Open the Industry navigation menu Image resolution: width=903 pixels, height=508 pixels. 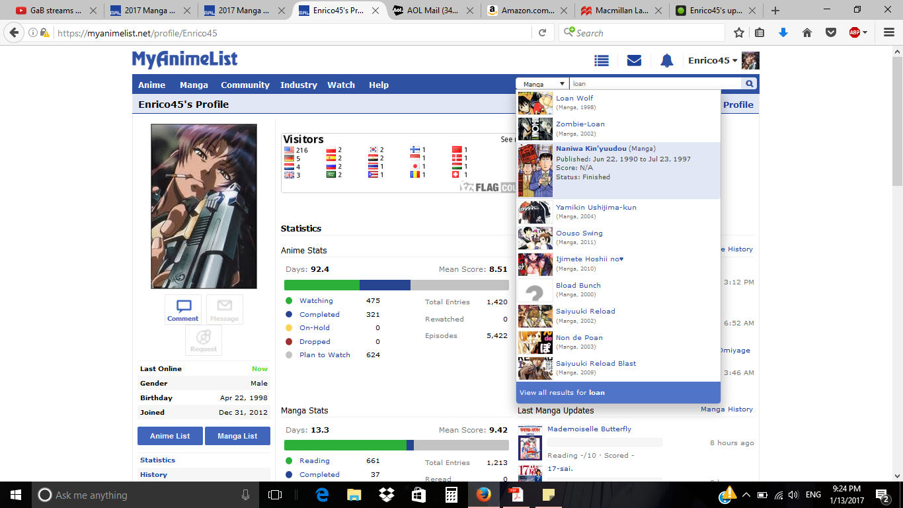pos(299,85)
